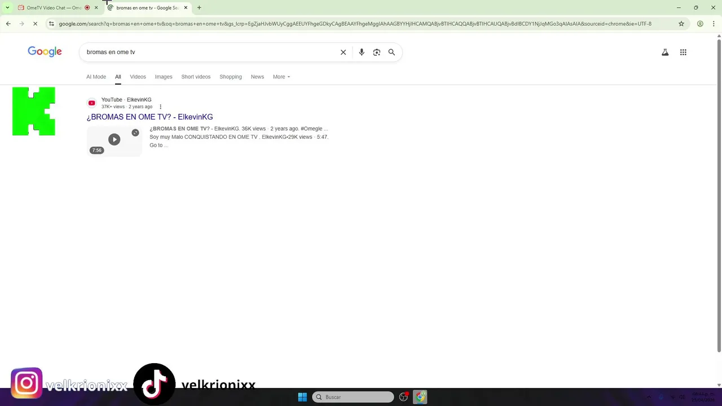
Task: Start voice search with microphone icon
Action: click(x=362, y=52)
